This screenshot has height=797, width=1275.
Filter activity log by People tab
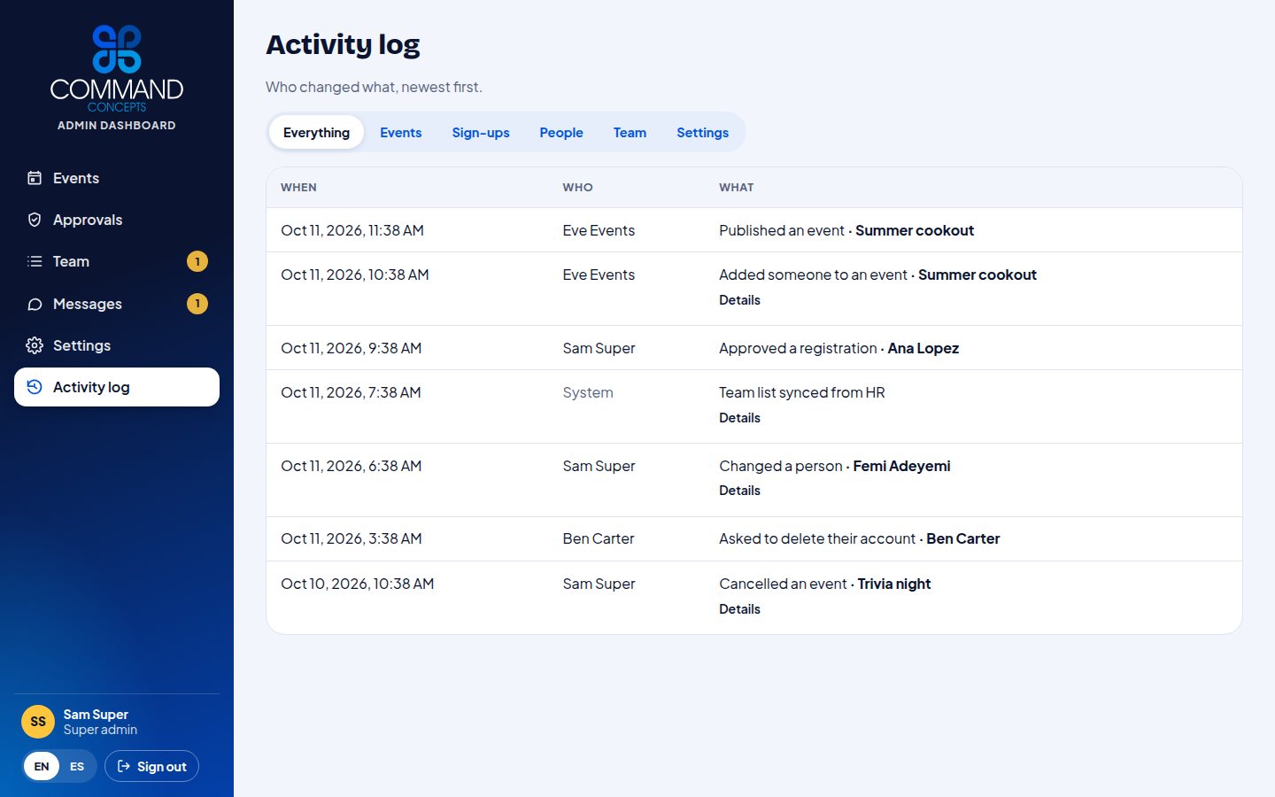(x=561, y=133)
